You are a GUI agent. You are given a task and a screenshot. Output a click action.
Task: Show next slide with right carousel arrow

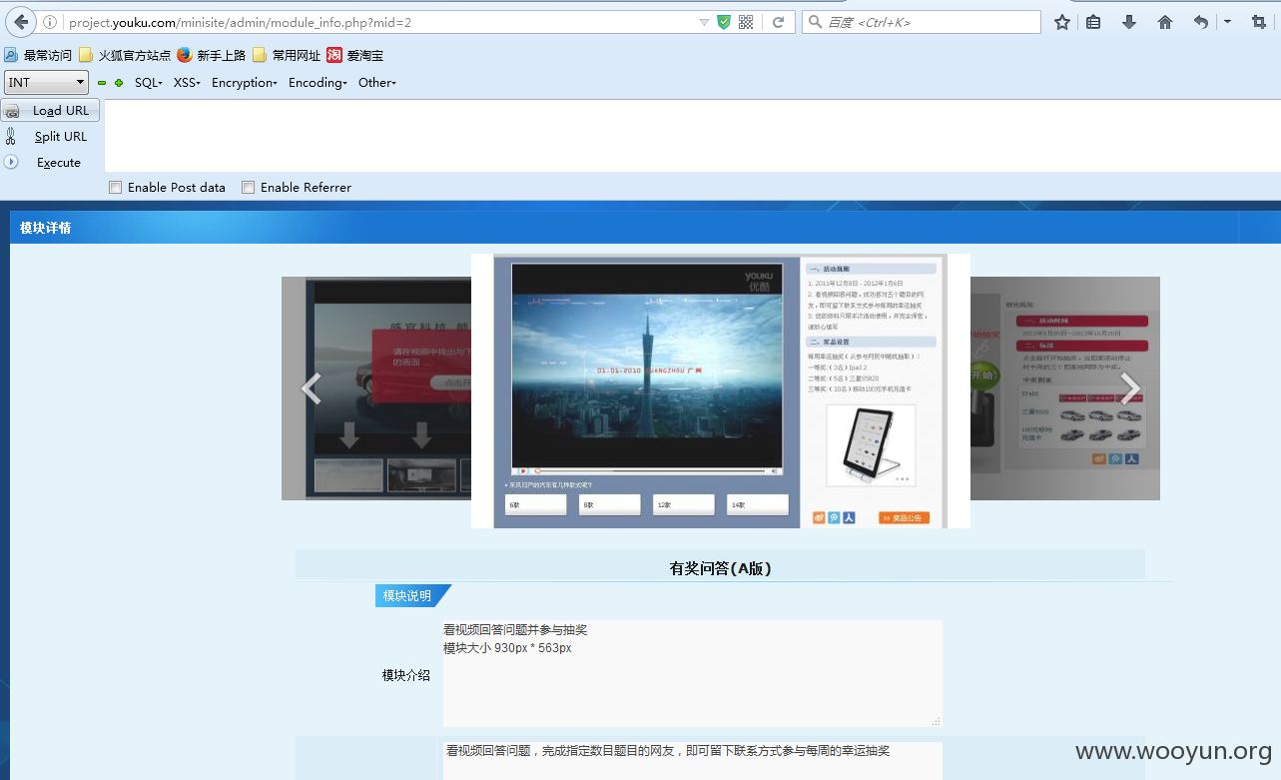(1129, 389)
